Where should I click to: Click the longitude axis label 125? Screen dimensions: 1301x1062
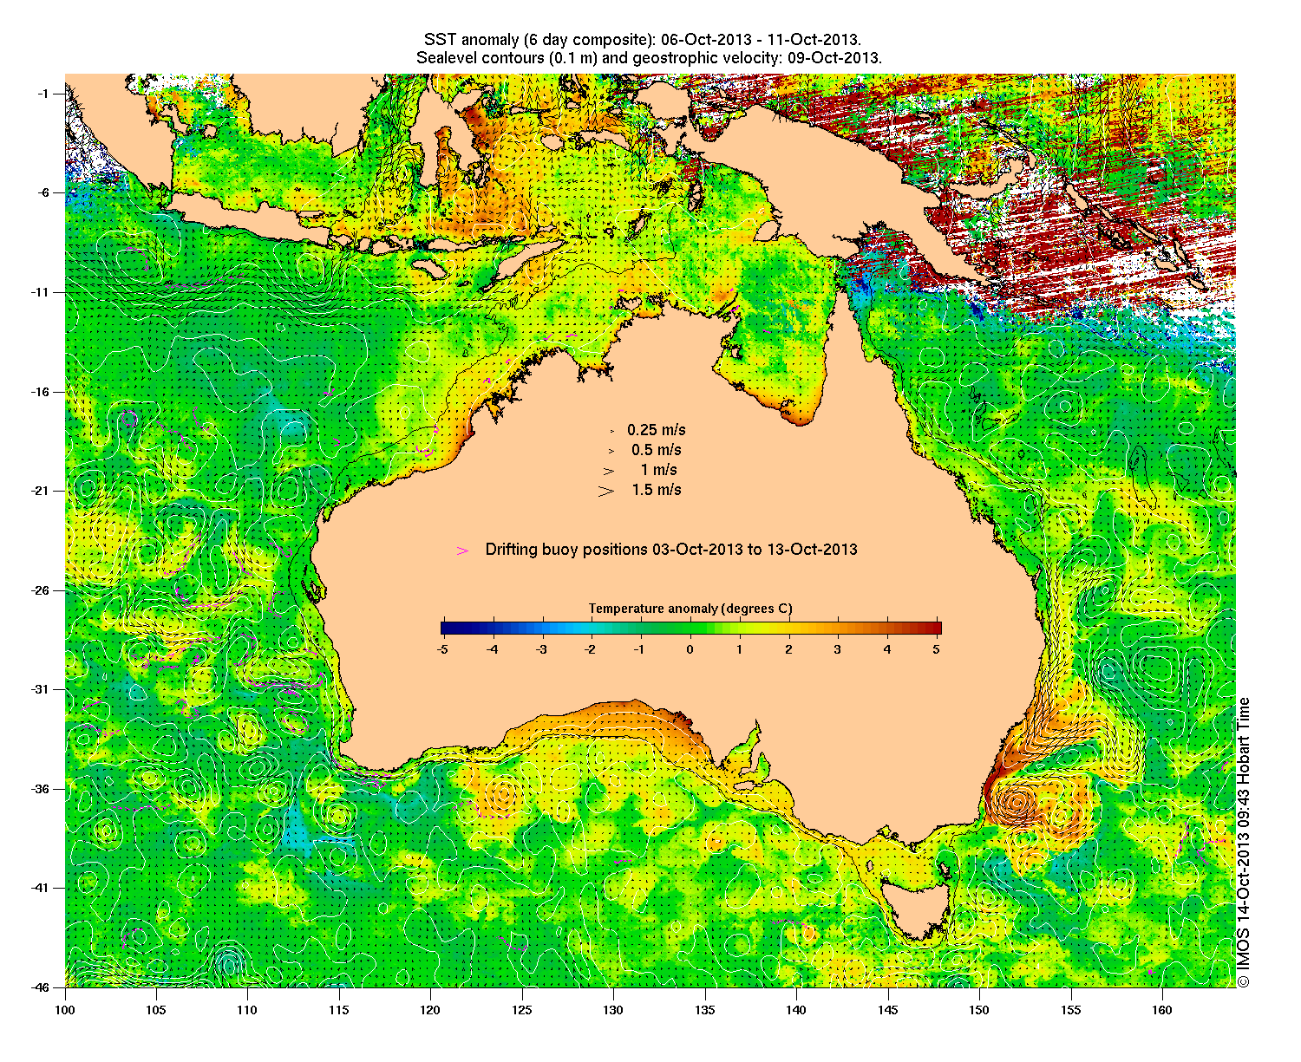point(522,1010)
